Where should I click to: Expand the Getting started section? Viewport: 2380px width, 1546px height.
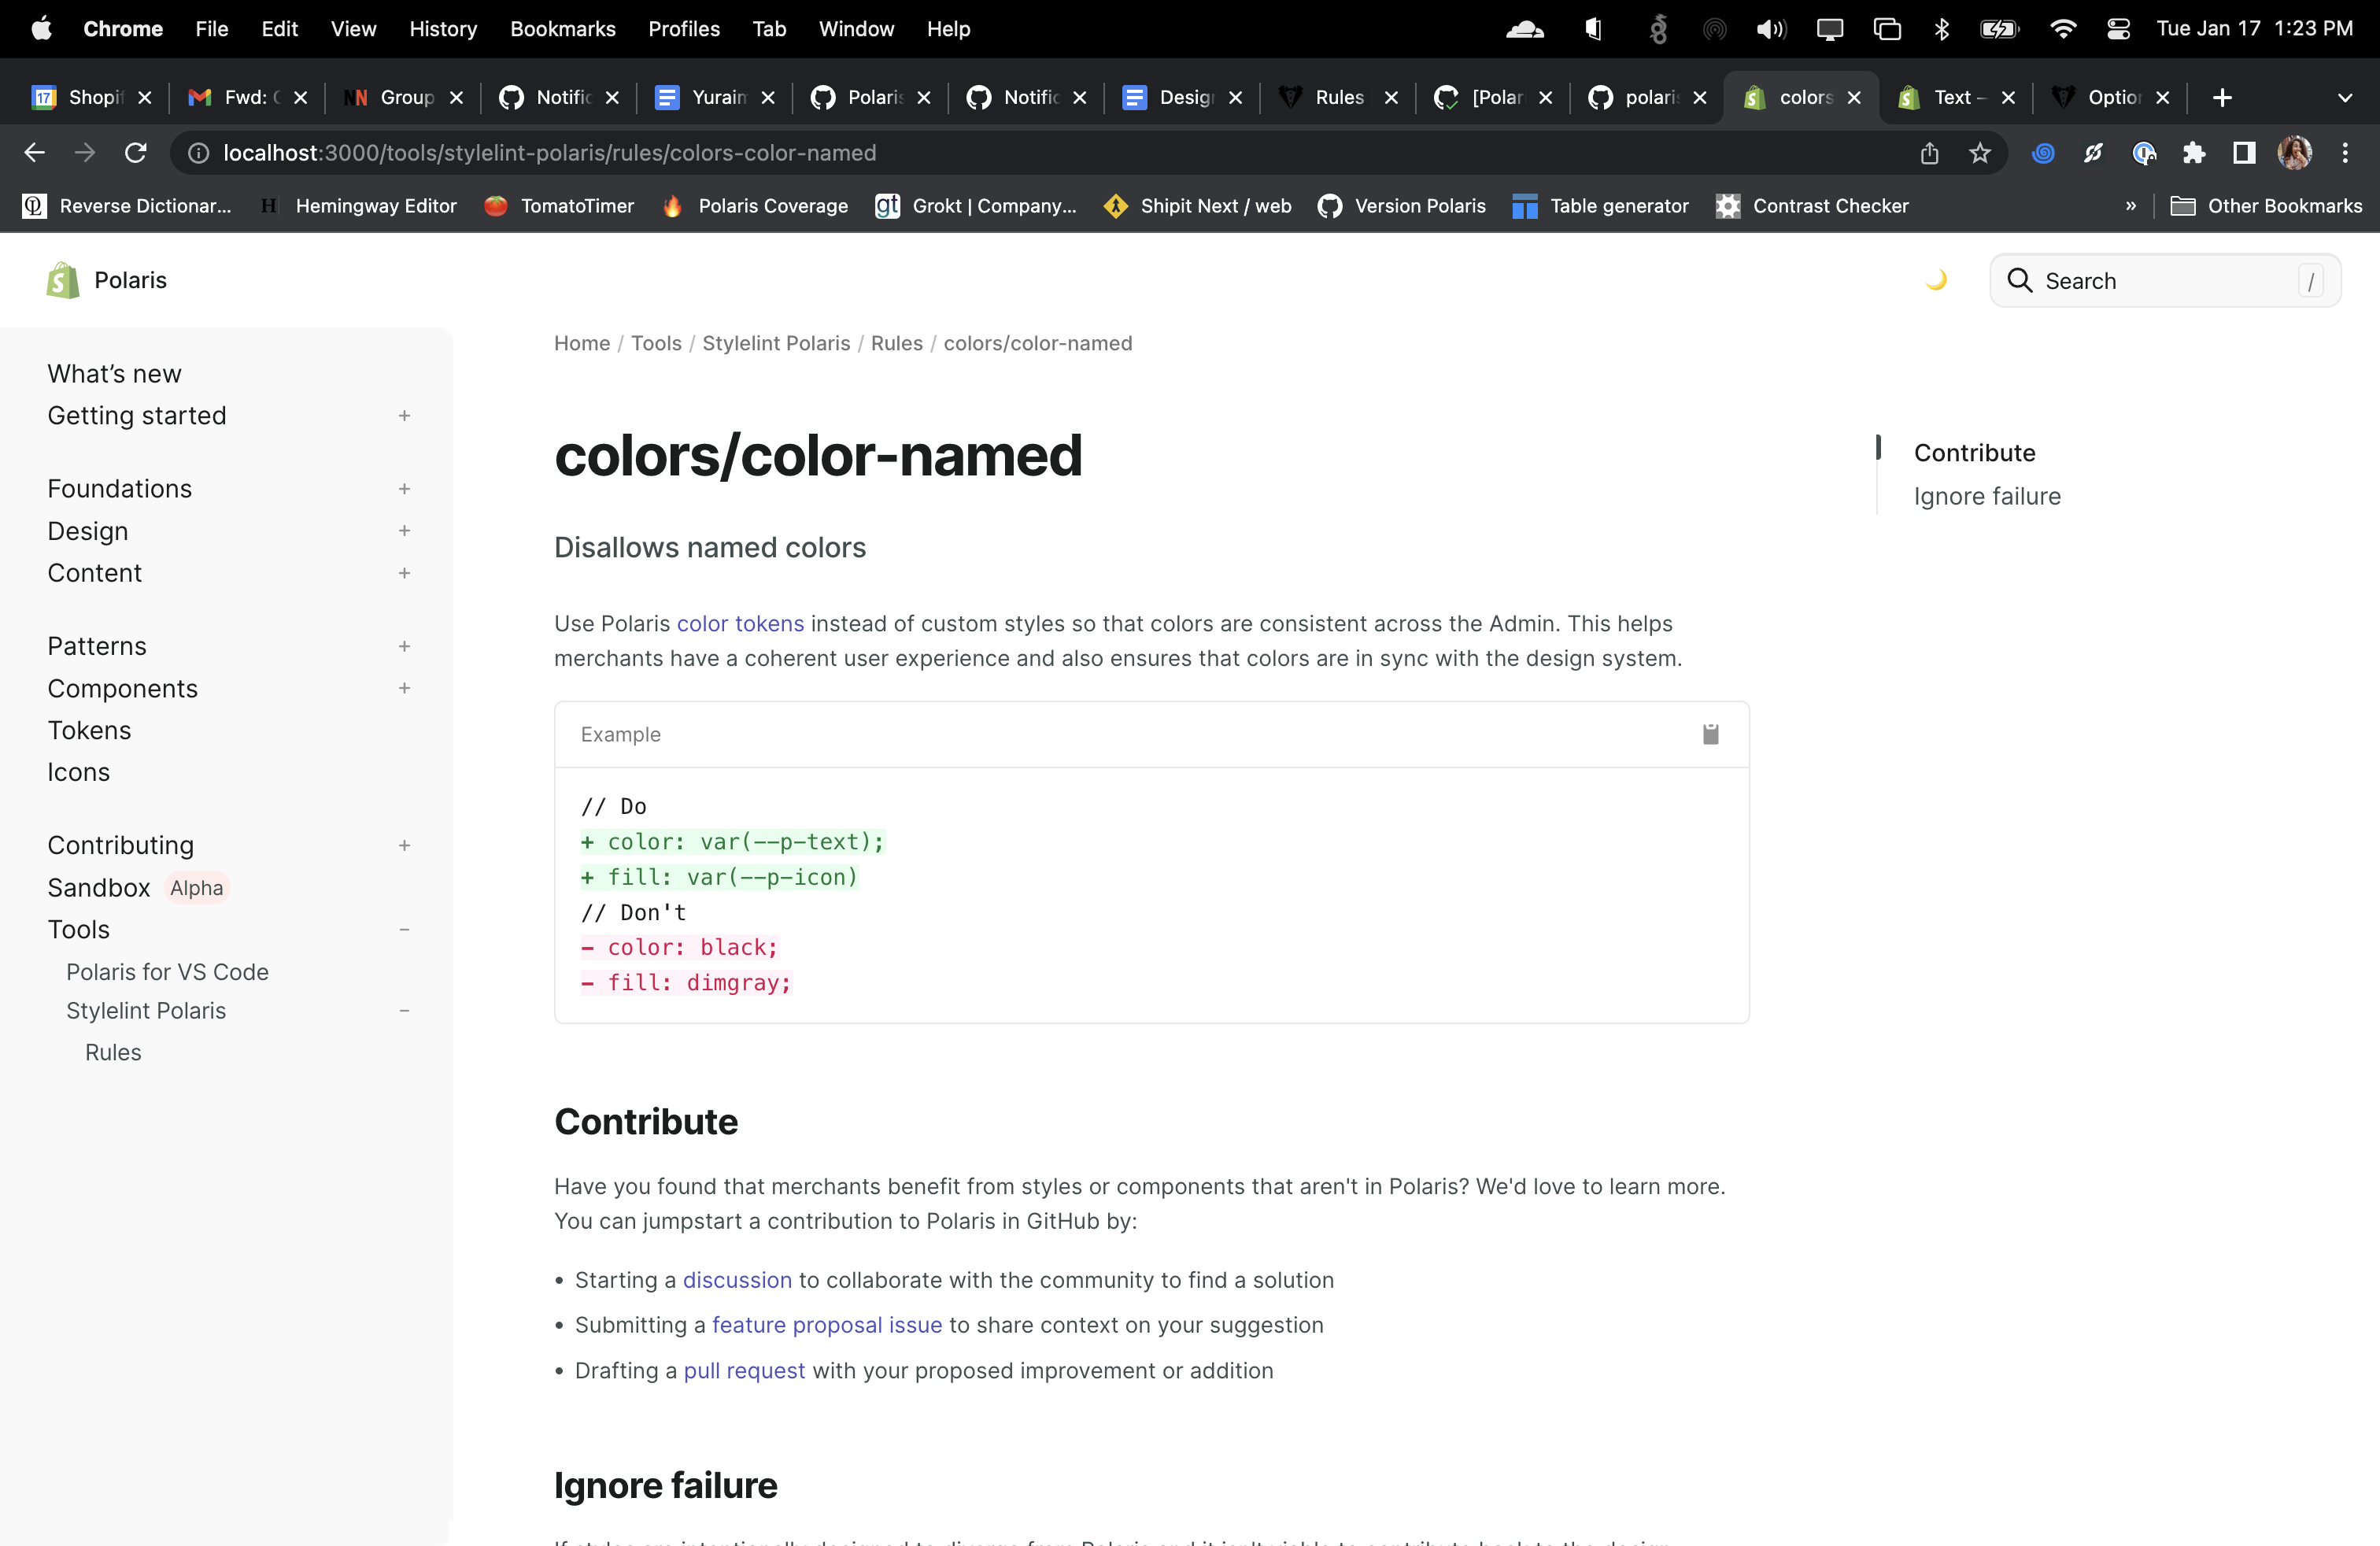[x=404, y=416]
